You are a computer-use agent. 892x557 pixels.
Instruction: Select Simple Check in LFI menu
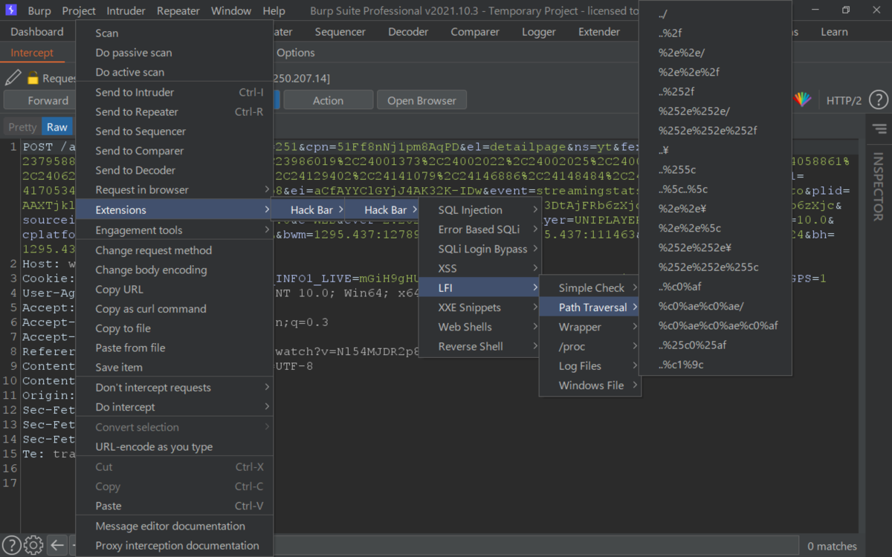590,287
